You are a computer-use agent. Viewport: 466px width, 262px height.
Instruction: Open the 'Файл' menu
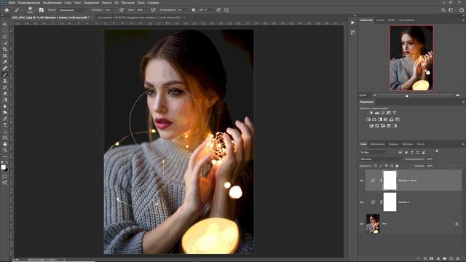coord(12,2)
